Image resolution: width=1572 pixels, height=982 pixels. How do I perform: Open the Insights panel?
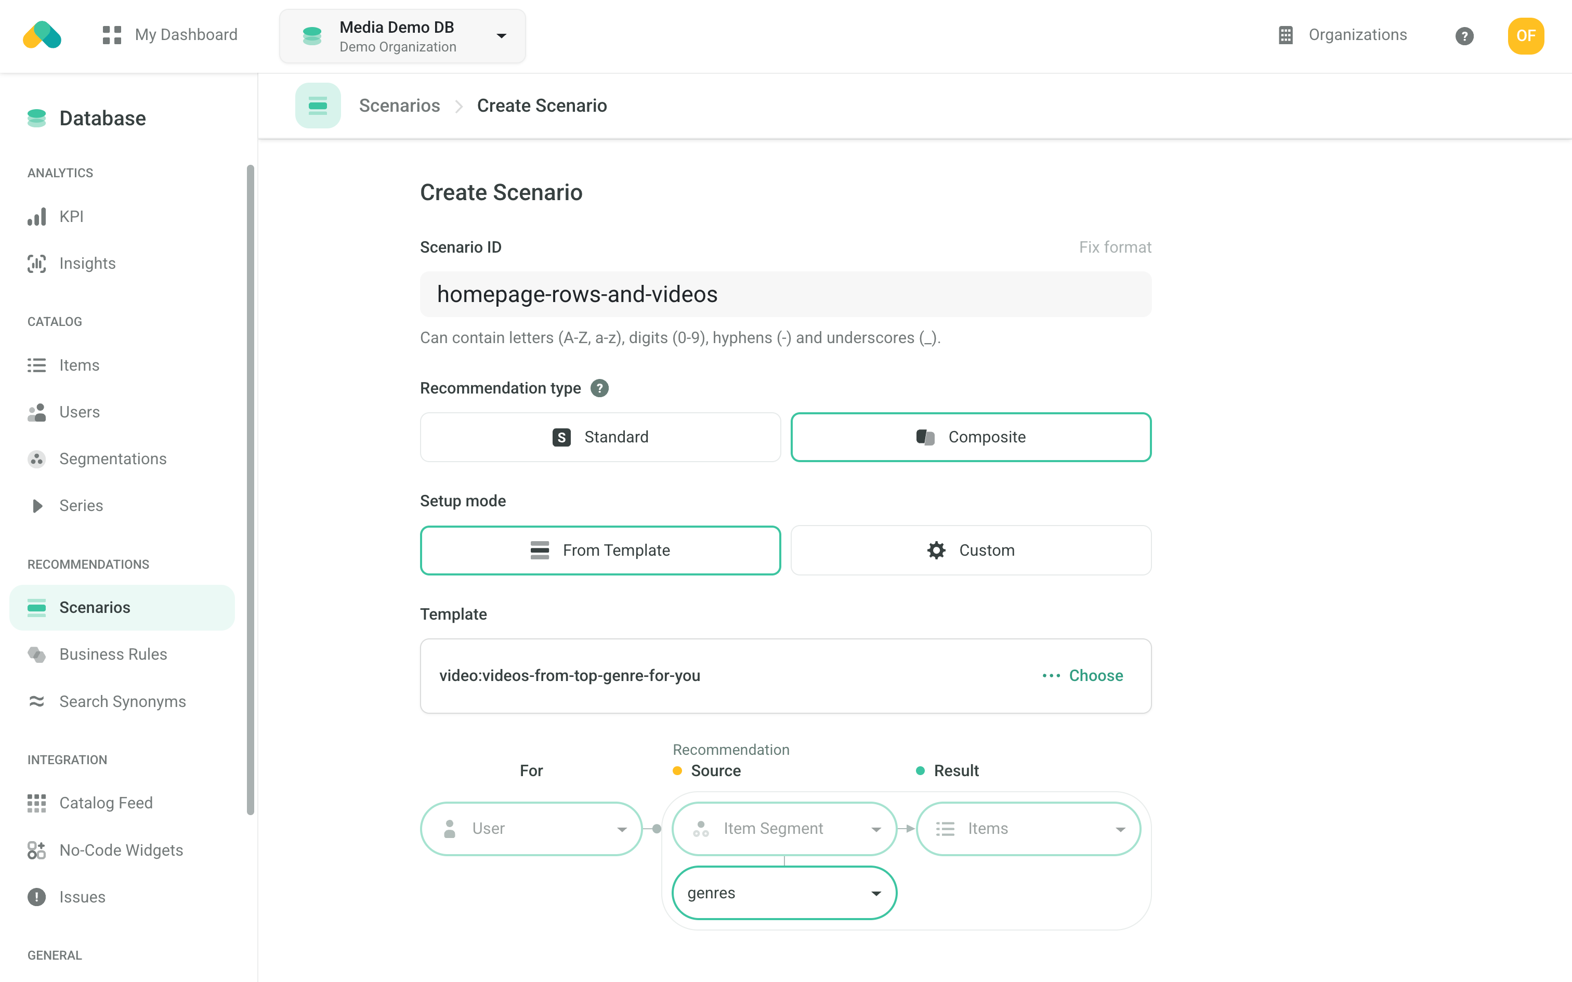[37, 263]
